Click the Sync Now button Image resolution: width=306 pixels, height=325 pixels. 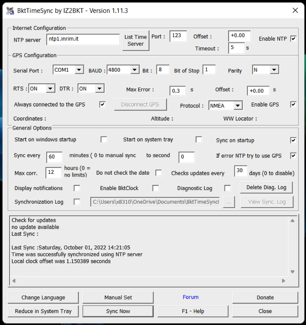point(118,311)
